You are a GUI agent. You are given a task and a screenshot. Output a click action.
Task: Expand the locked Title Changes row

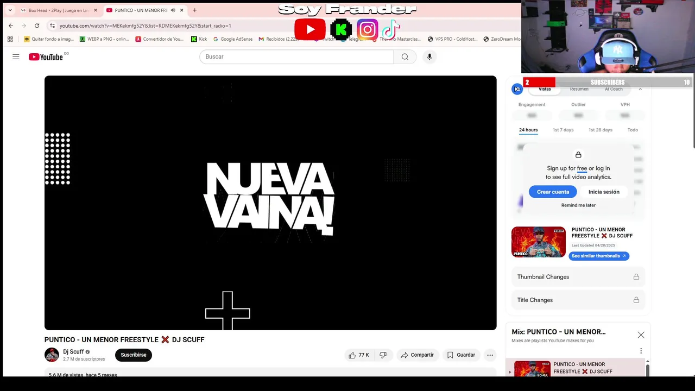tap(578, 300)
